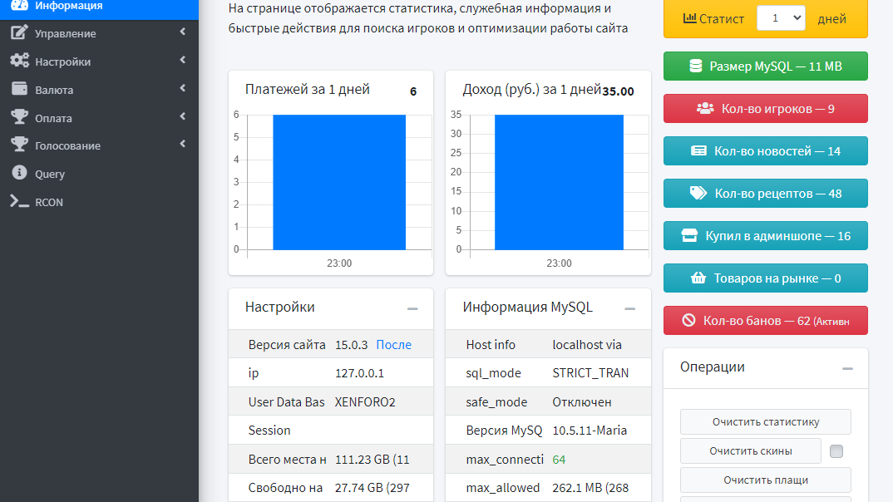Image resolution: width=893 pixels, height=502 pixels.
Task: Click the blue bar in Платежей chart
Action: click(x=339, y=182)
